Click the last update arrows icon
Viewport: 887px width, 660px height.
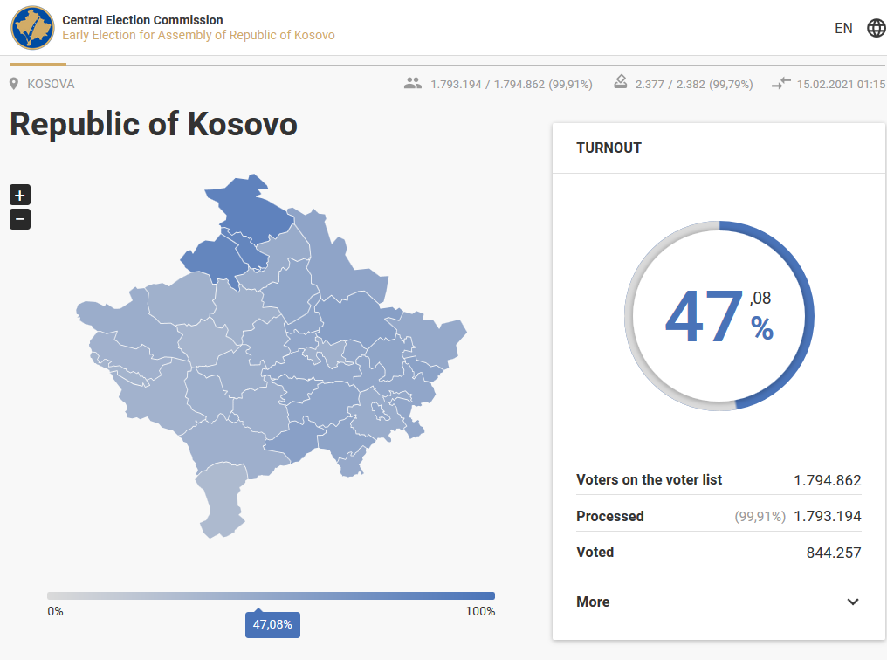(x=781, y=84)
